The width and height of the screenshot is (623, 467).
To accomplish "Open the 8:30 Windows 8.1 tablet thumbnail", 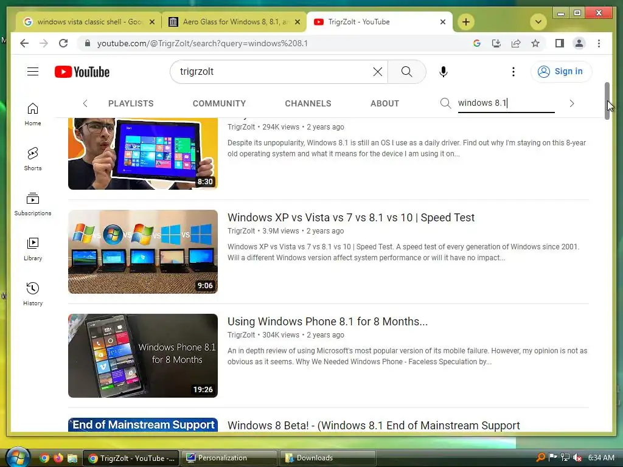I will (x=142, y=154).
